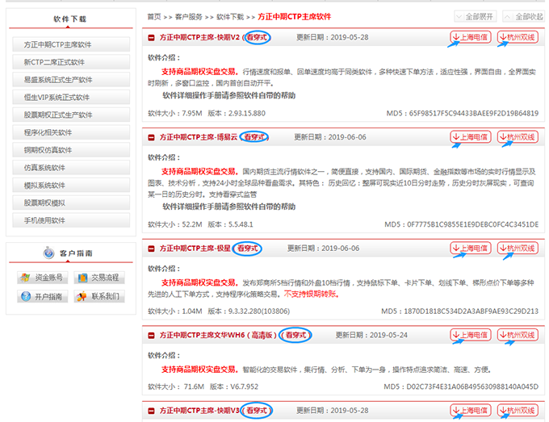Screen dimensions: 549x422
Task: Download 博易云 via 杭州双线
Action: click(518, 137)
